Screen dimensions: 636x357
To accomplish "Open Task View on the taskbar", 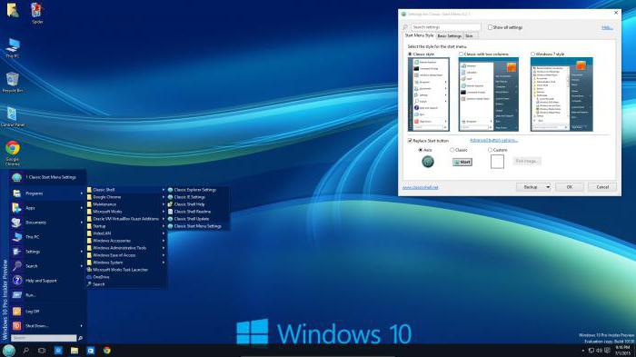I will coord(42,351).
